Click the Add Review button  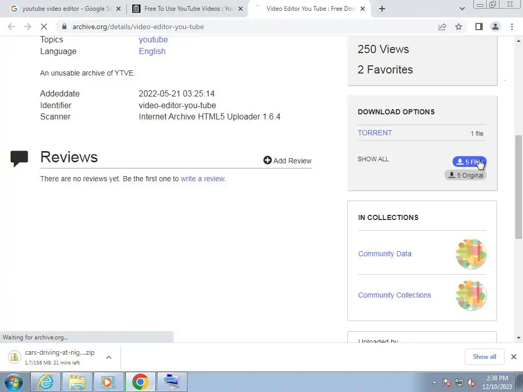click(x=288, y=161)
